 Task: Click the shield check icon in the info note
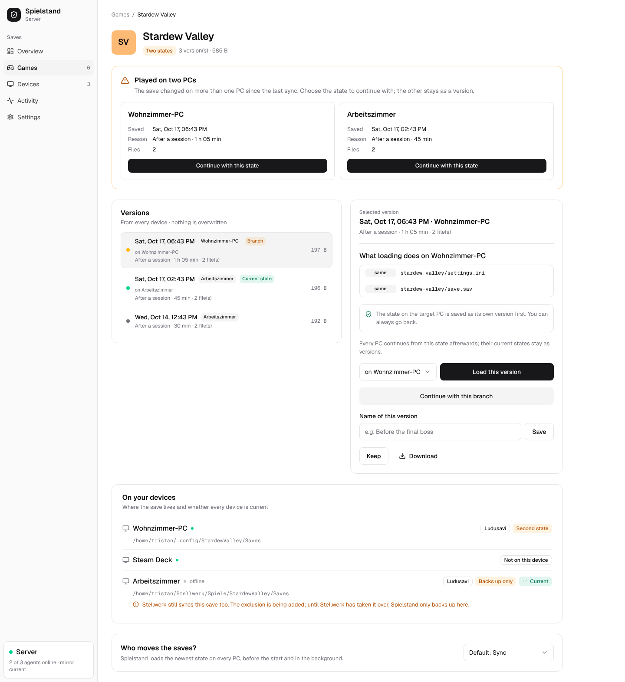(368, 314)
